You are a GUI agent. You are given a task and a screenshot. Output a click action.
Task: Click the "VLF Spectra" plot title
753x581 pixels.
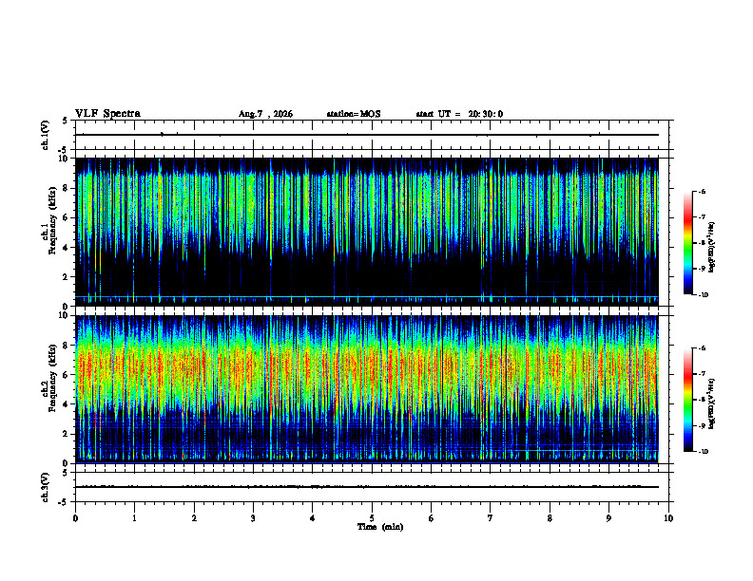point(107,114)
